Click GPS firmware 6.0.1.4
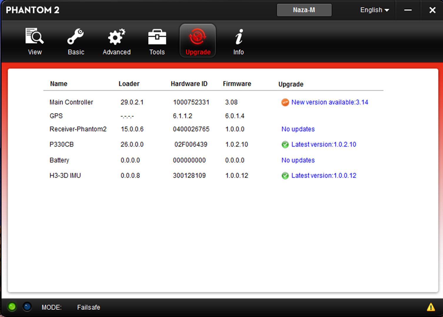The width and height of the screenshot is (443, 317). click(x=235, y=116)
